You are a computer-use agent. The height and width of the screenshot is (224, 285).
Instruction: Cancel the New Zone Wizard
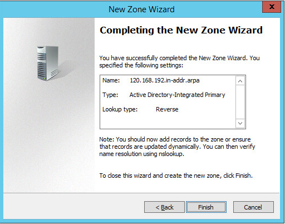click(253, 207)
